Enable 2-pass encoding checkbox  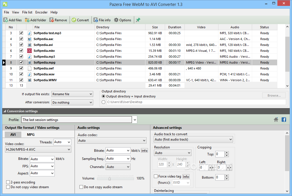point(8,182)
